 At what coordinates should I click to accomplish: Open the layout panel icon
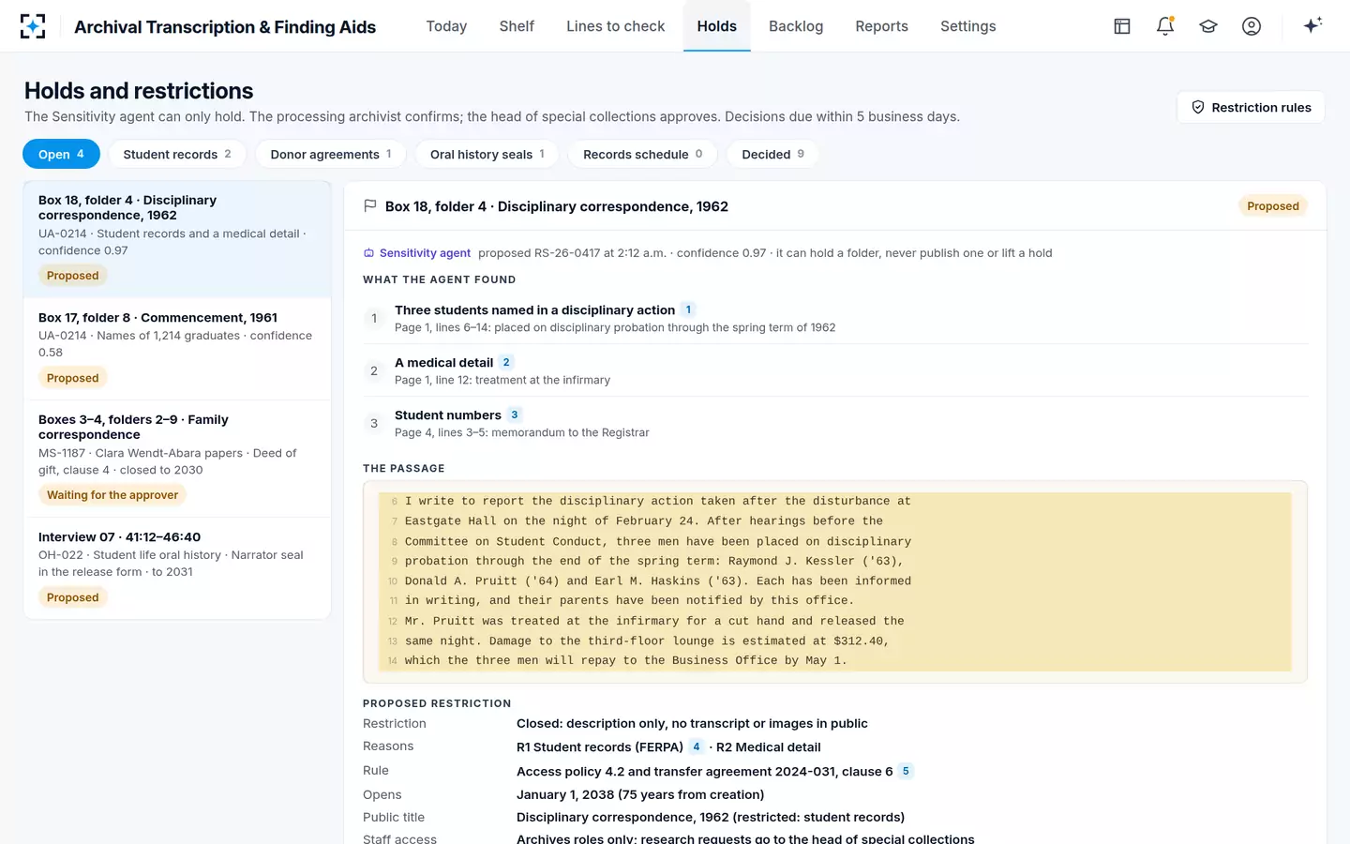[1122, 26]
